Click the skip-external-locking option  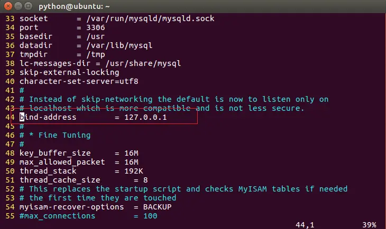pyautogui.click(x=69, y=72)
